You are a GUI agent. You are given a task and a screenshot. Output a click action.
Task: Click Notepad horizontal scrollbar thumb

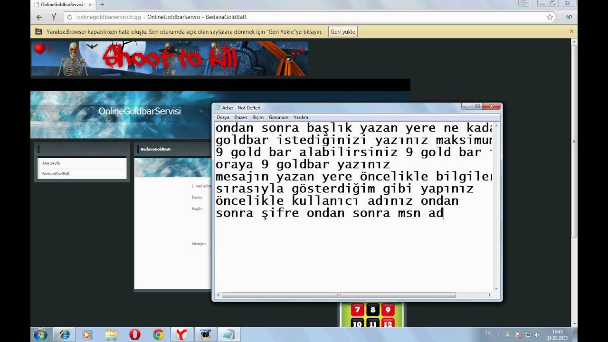pos(339,295)
